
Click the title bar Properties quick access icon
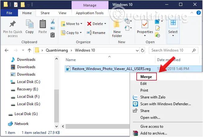pyautogui.click(x=16, y=5)
